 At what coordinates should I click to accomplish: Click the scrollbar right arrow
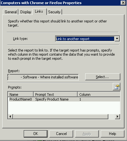tap(117, 116)
